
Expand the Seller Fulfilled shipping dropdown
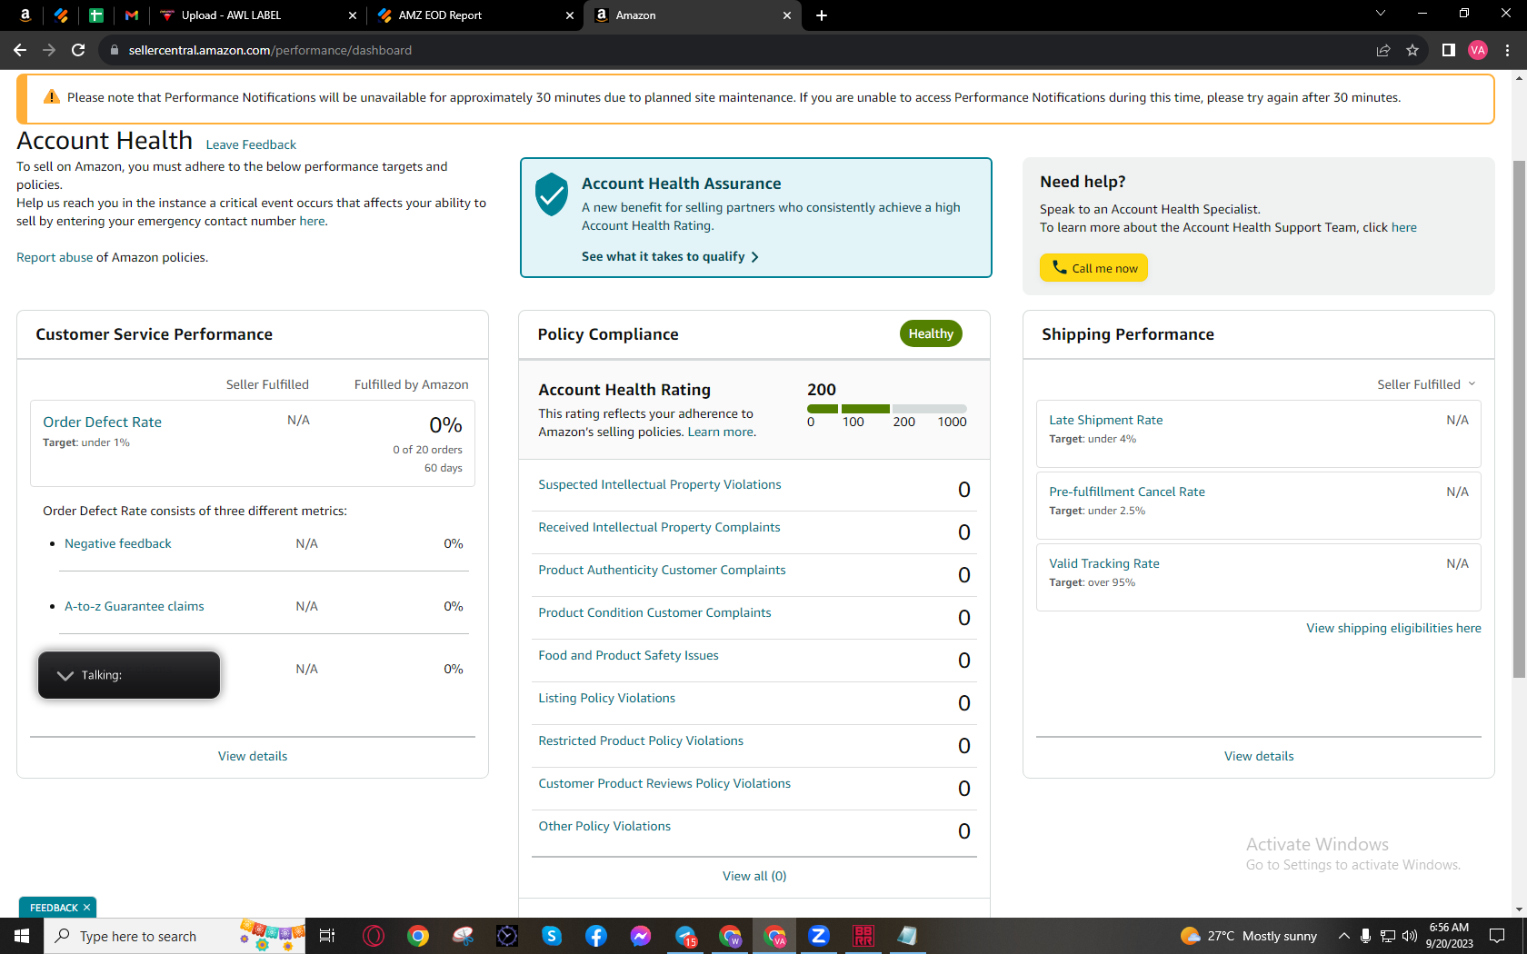click(x=1426, y=384)
